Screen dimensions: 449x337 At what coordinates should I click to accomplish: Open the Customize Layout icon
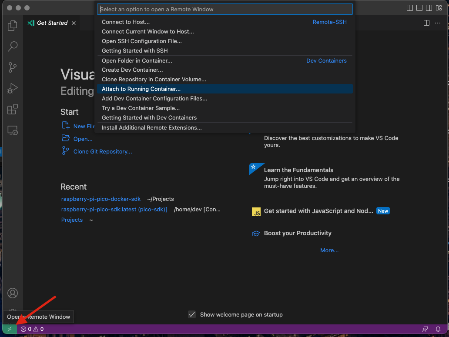click(x=439, y=8)
